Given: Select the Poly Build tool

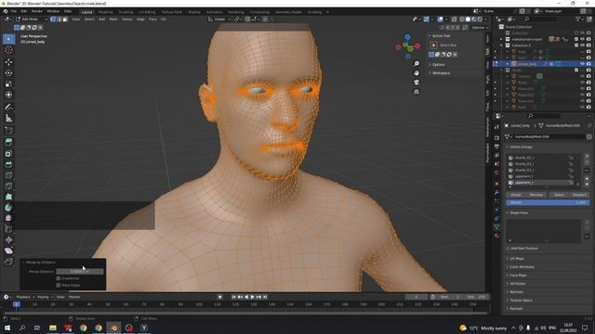Looking at the screenshot, I should pos(8,197).
